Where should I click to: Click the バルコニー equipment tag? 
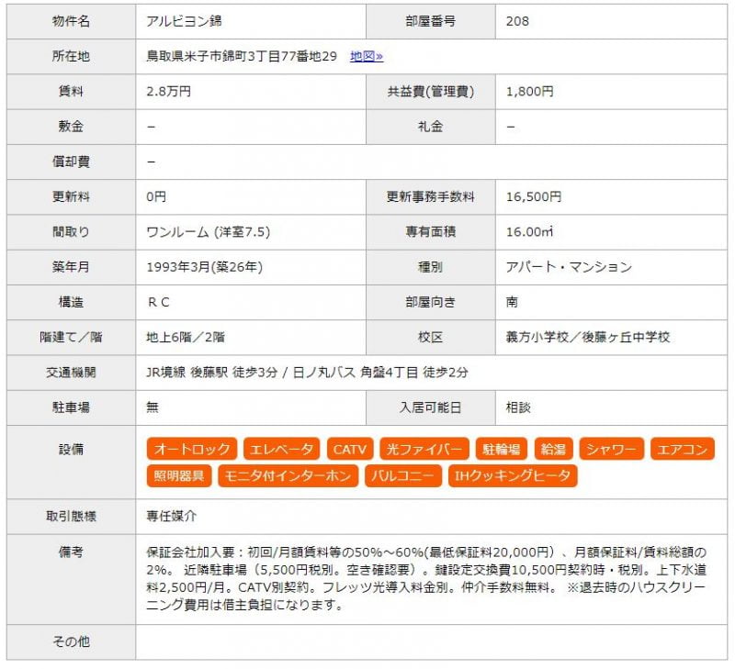(x=401, y=475)
